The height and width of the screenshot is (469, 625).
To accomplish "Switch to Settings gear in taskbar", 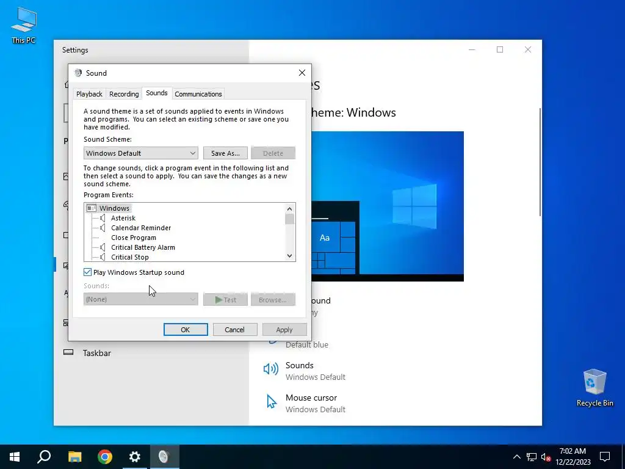I will [135, 457].
